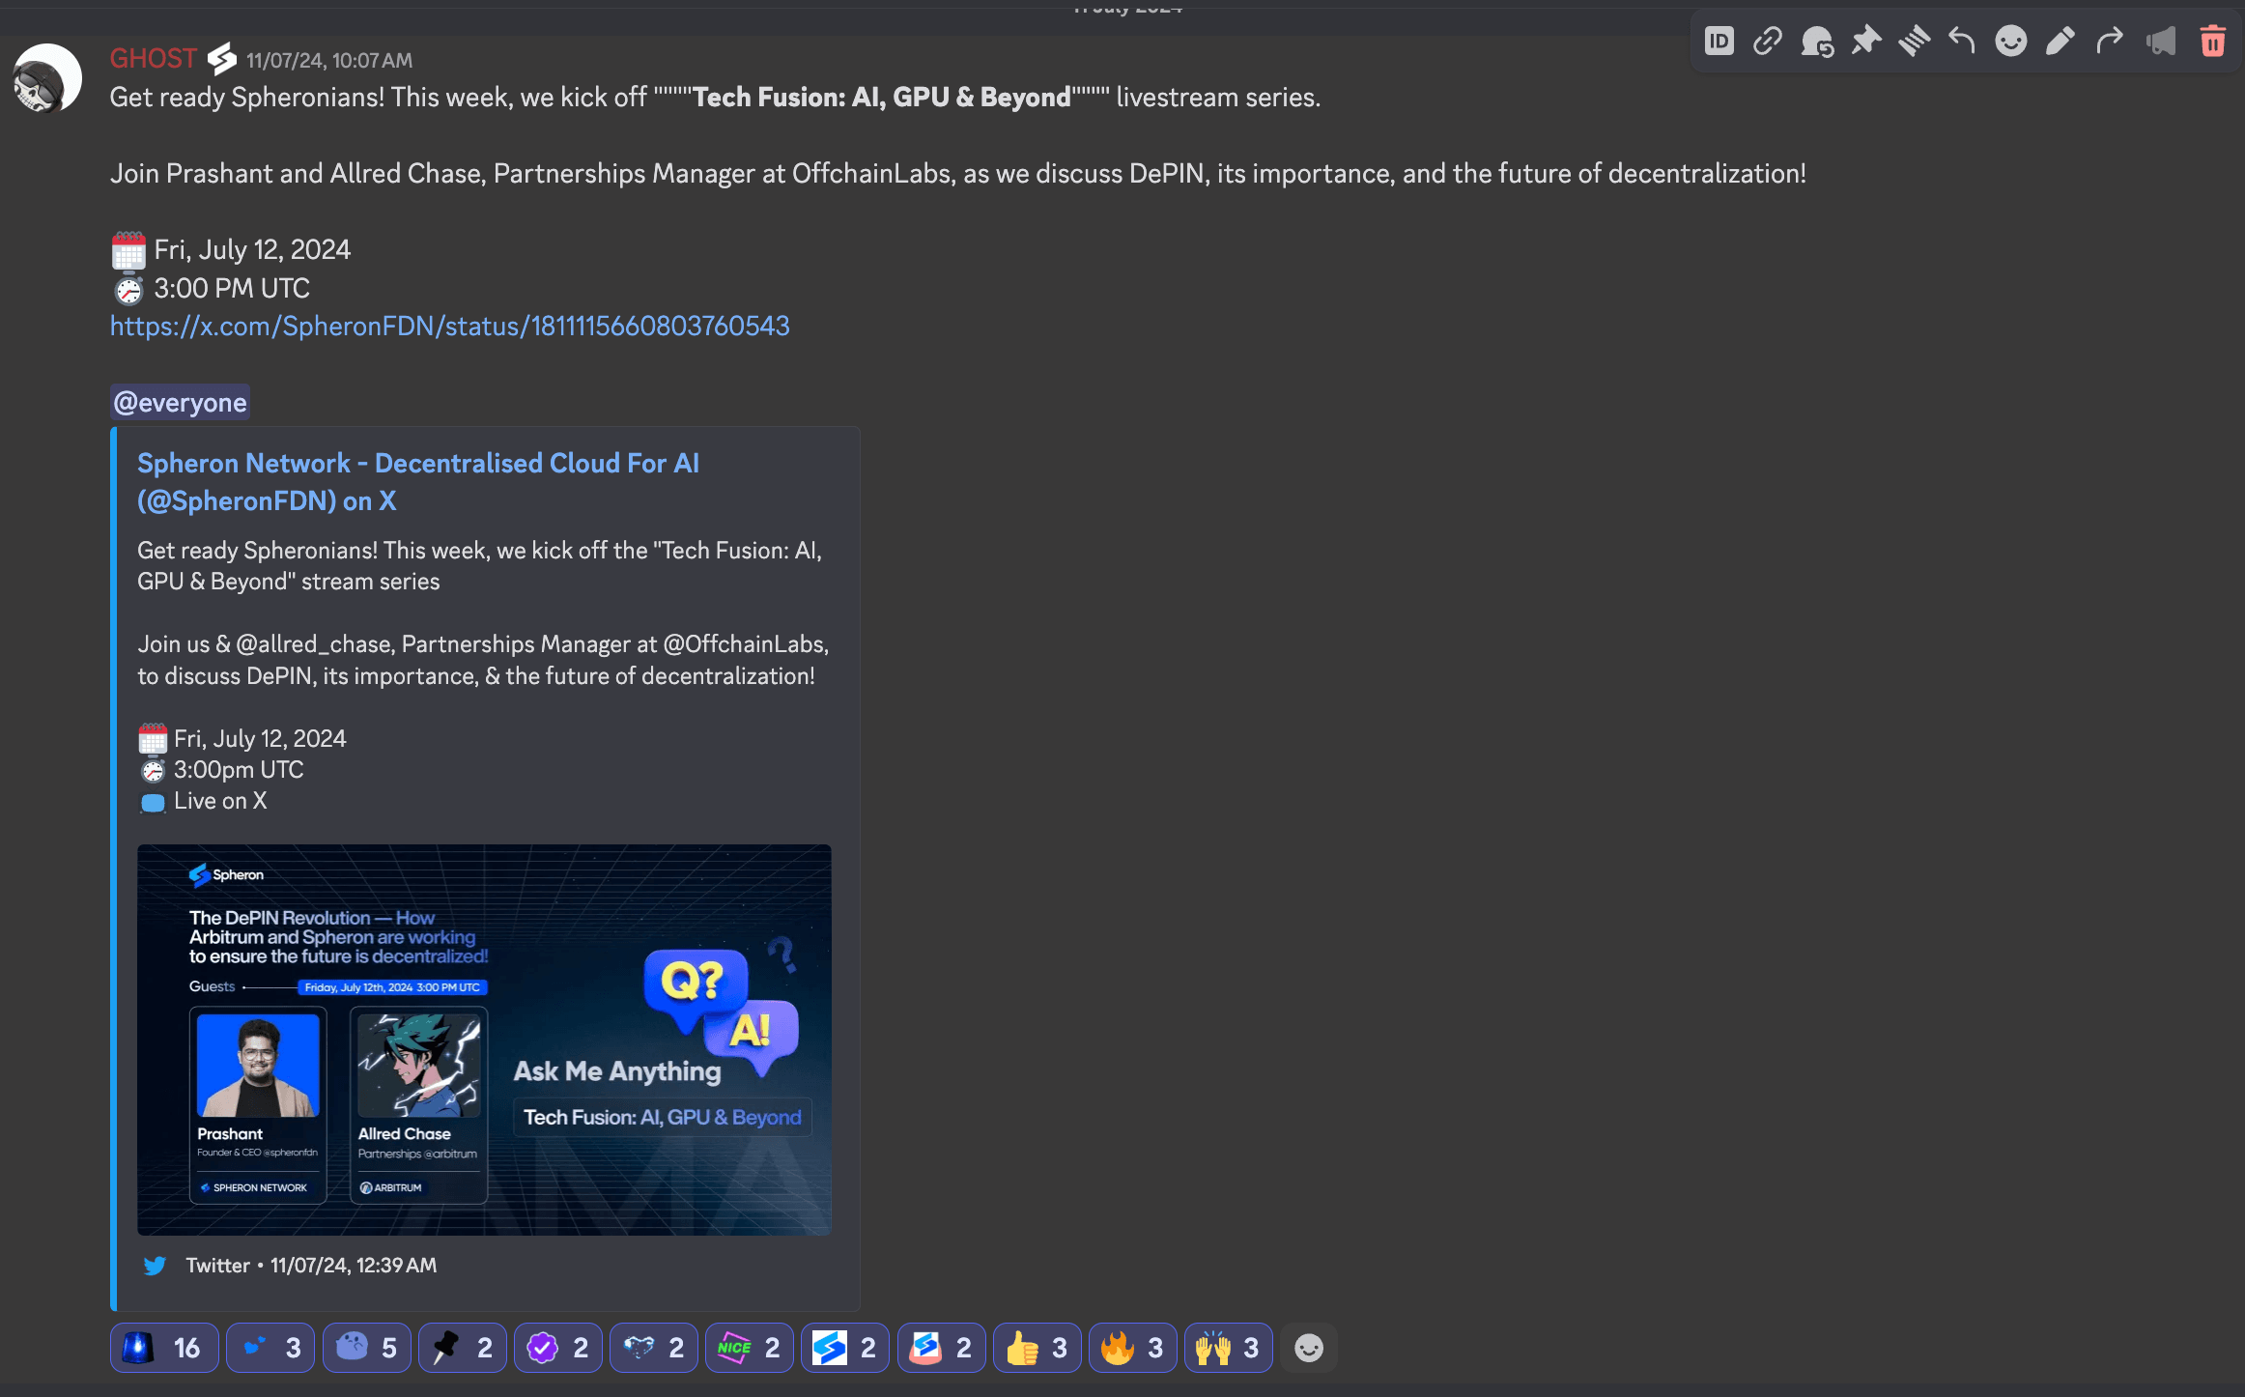Viewport: 2245px width, 1397px height.
Task: Open the x.com SpheronFDN status link
Action: [449, 327]
